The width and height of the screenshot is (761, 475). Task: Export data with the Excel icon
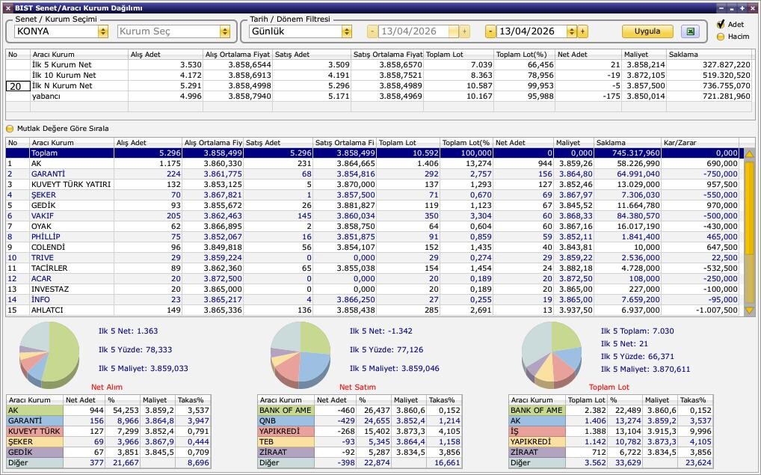[690, 31]
